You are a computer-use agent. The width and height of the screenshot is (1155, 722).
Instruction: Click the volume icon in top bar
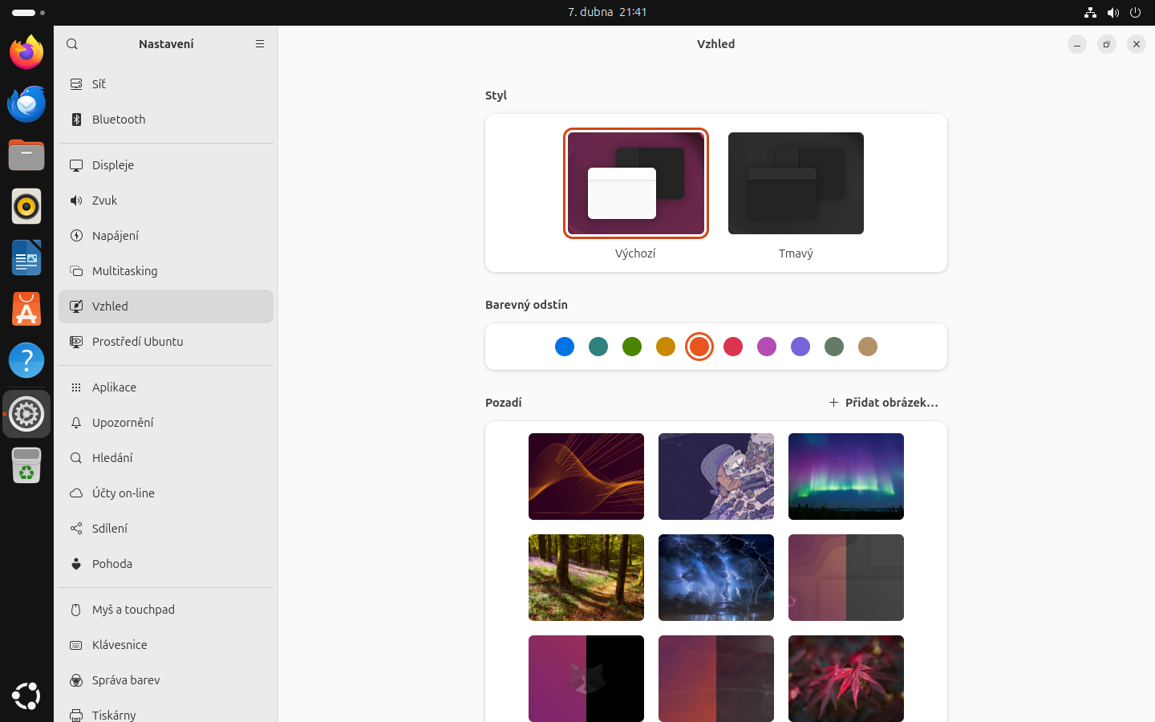[1112, 12]
